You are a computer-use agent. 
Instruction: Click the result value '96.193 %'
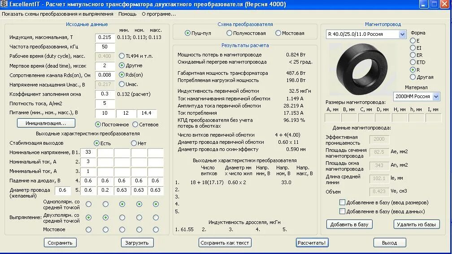[x=294, y=120]
